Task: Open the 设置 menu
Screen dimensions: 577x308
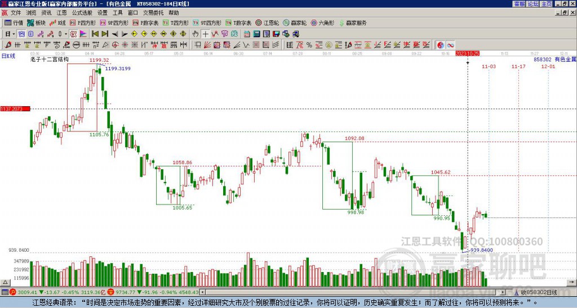Action: 103,13
